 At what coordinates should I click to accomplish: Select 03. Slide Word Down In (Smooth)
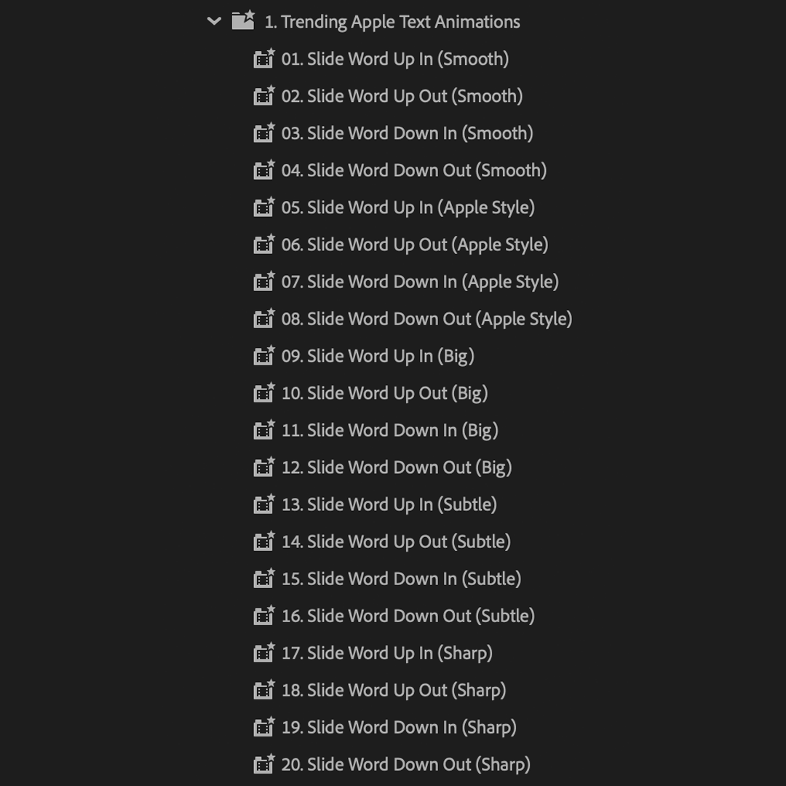click(x=408, y=132)
